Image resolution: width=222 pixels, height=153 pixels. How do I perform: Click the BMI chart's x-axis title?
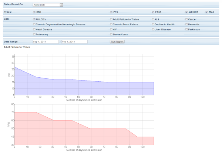point(84,100)
